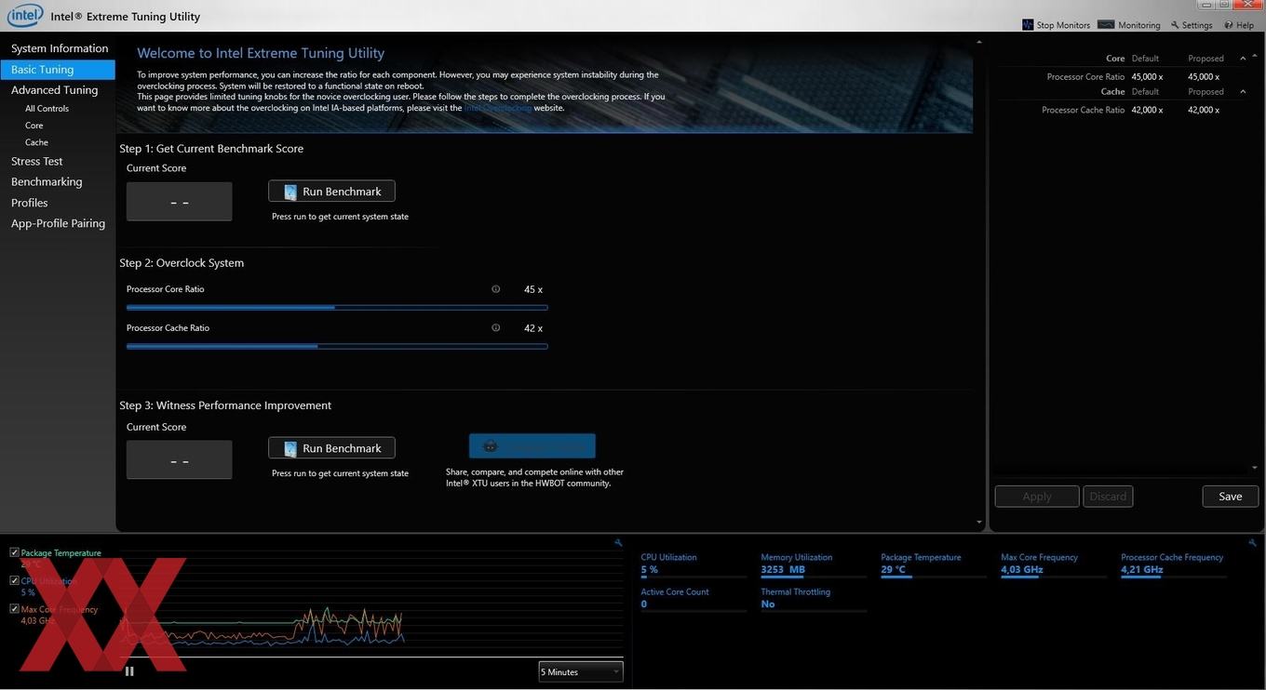Image resolution: width=1266 pixels, height=690 pixels.
Task: Open Settings via the wrench icon
Action: [1175, 25]
